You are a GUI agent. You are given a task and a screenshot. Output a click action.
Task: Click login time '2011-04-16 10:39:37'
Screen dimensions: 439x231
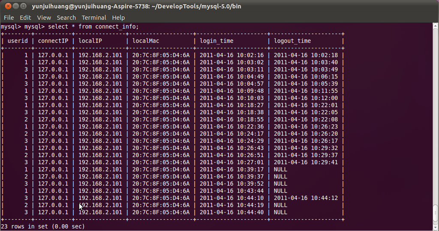tap(232, 177)
